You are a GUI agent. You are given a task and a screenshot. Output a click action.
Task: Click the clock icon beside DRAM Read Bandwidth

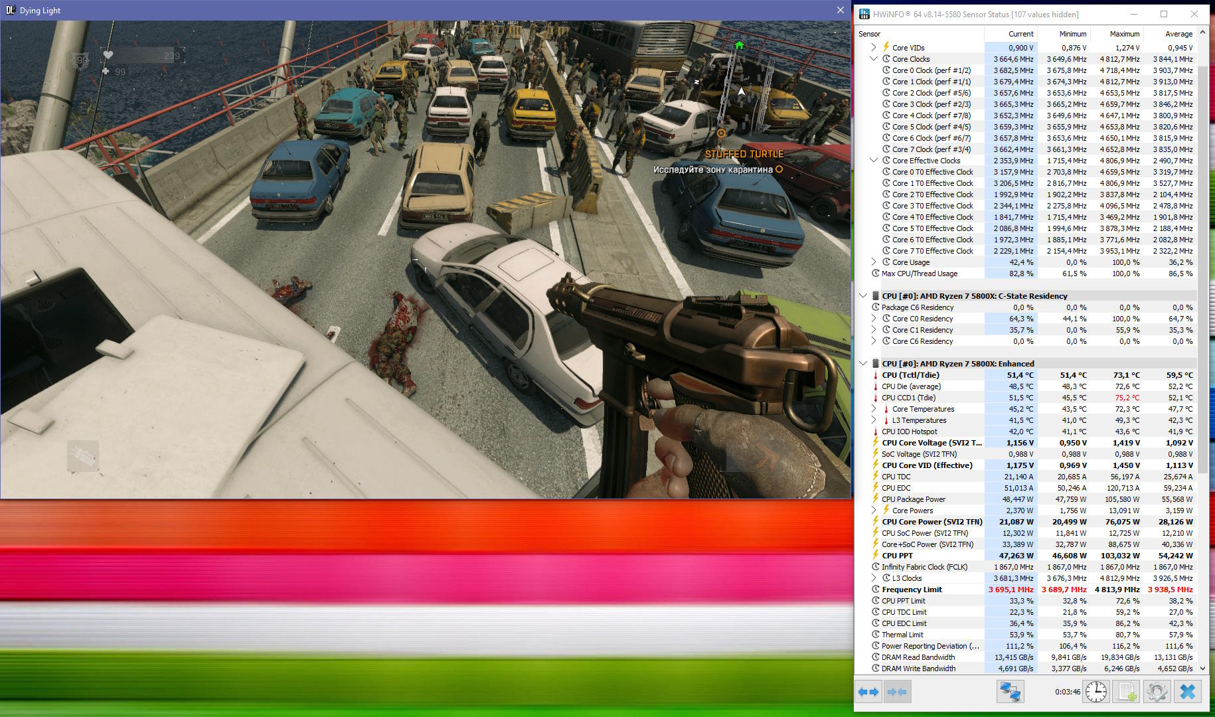click(876, 657)
